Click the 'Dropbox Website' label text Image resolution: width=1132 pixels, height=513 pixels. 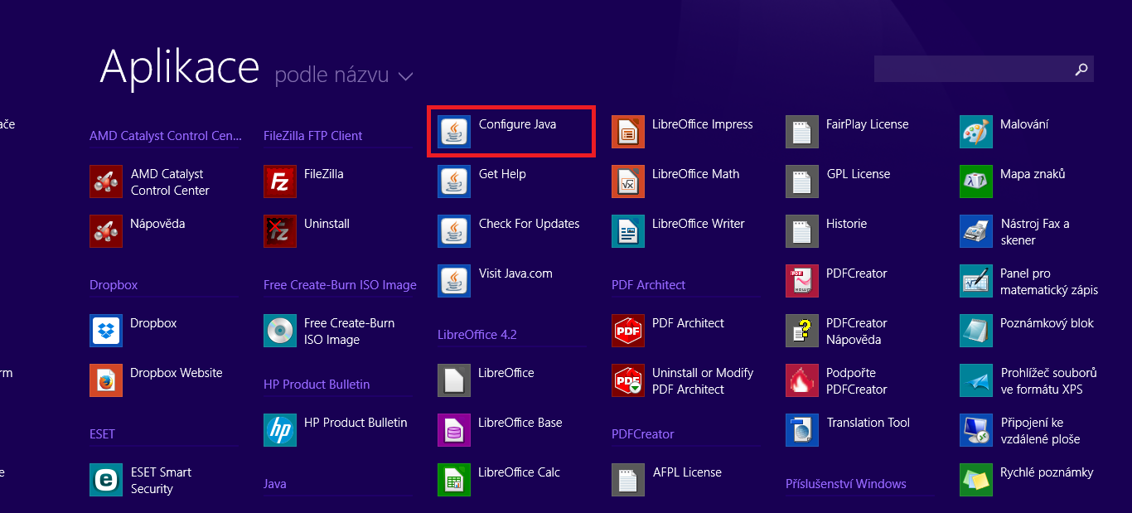point(177,373)
